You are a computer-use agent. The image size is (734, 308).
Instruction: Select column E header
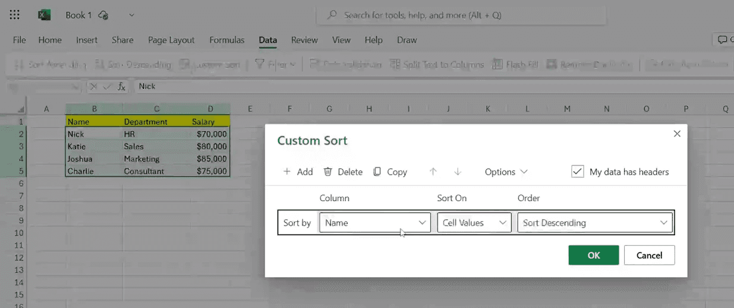click(x=250, y=109)
